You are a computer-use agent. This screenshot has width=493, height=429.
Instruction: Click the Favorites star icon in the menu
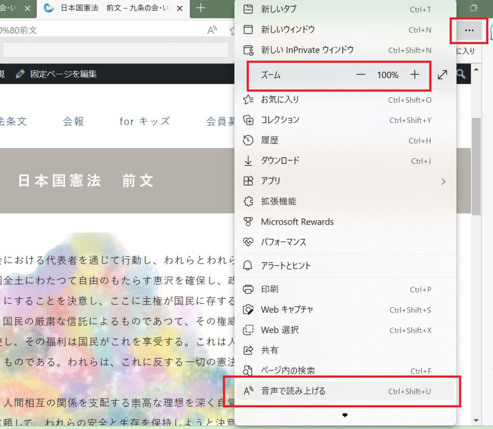click(248, 100)
